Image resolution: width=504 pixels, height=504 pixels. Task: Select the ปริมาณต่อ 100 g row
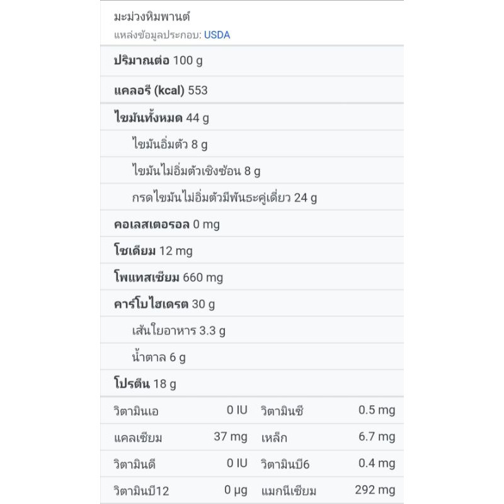pos(158,61)
